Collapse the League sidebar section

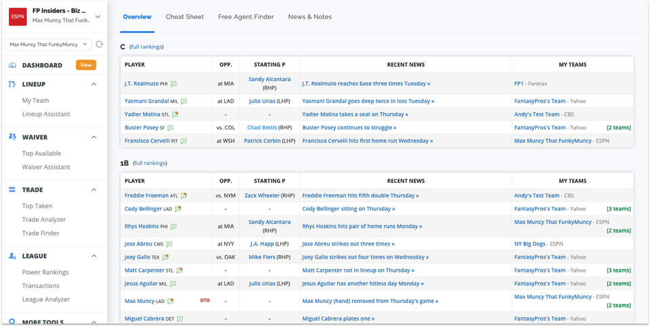93,256
